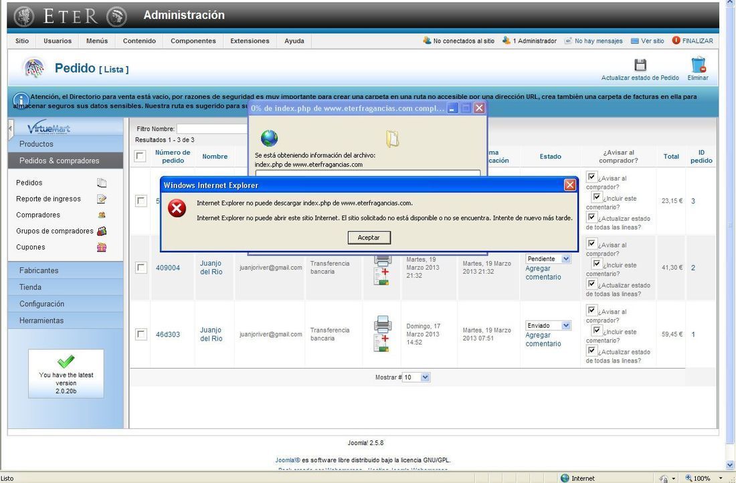Click the browser zoom 100% control in status bar
The image size is (736, 483).
click(702, 478)
